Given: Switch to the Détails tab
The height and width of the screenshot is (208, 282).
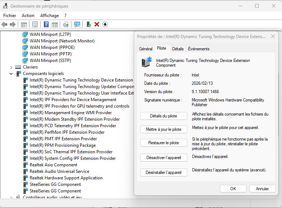Looking at the screenshot, I should pyautogui.click(x=178, y=49).
